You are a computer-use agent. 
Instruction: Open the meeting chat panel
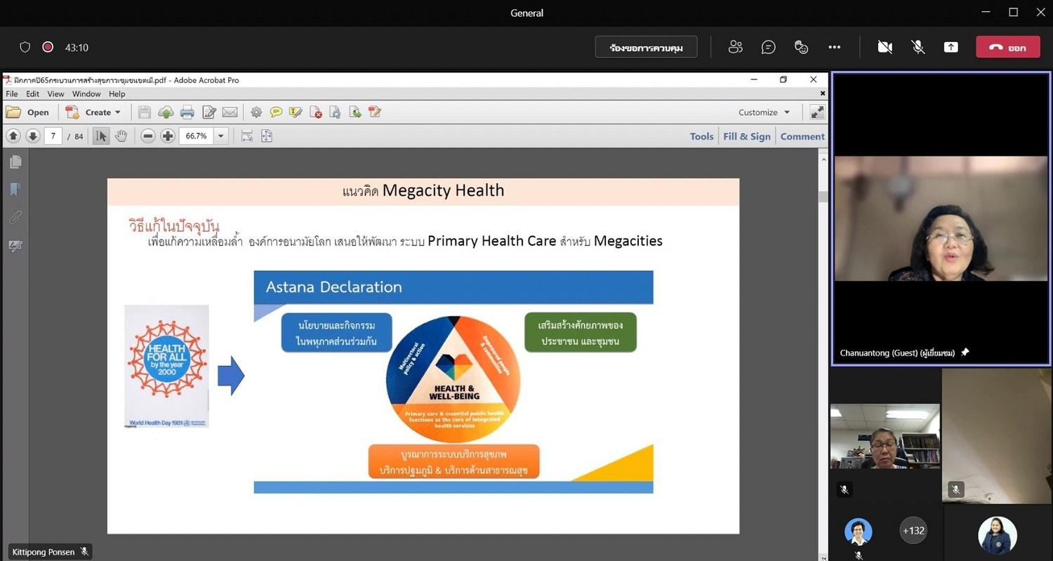pyautogui.click(x=769, y=47)
